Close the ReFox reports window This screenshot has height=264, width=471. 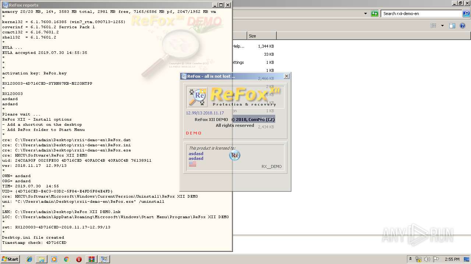click(x=228, y=5)
